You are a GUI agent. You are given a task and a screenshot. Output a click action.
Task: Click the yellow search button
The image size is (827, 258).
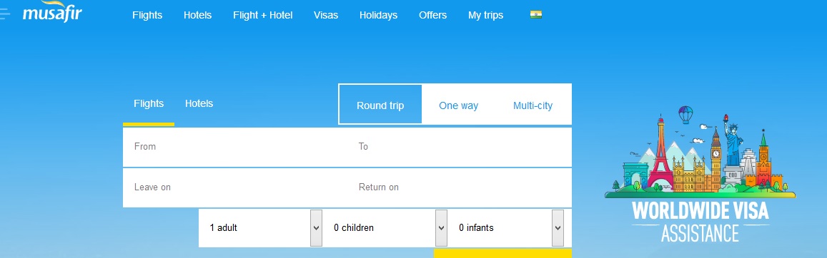coord(502,253)
